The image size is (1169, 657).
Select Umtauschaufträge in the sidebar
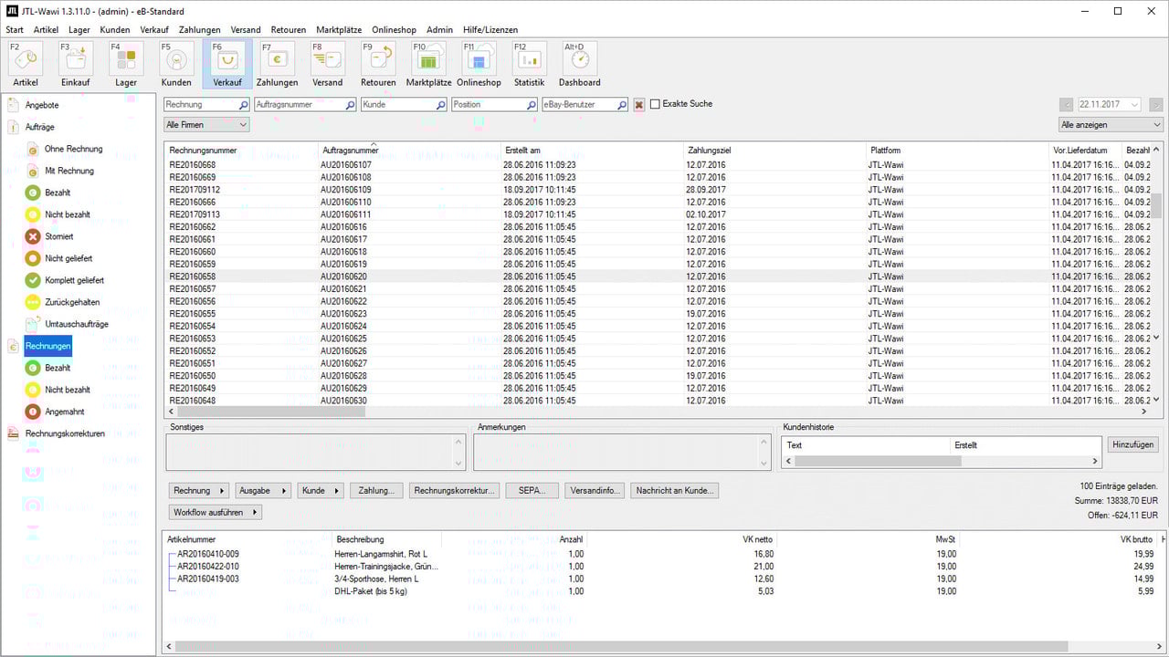[x=77, y=324]
